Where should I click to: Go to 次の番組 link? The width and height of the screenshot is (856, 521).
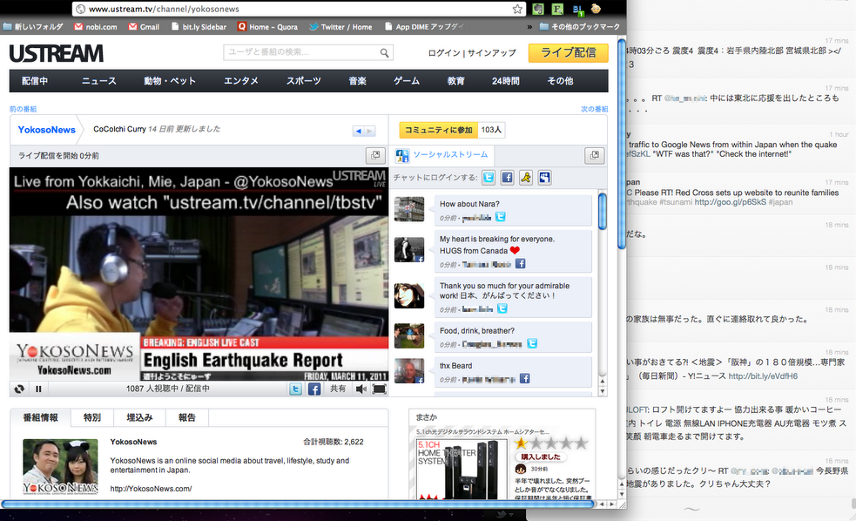[595, 109]
